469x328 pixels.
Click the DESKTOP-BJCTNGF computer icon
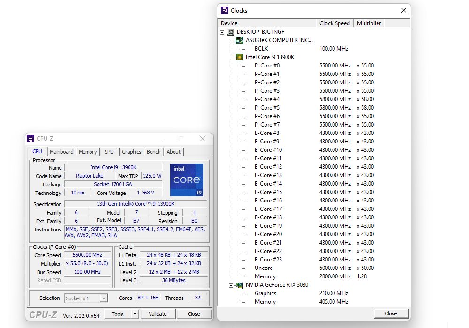(231, 32)
